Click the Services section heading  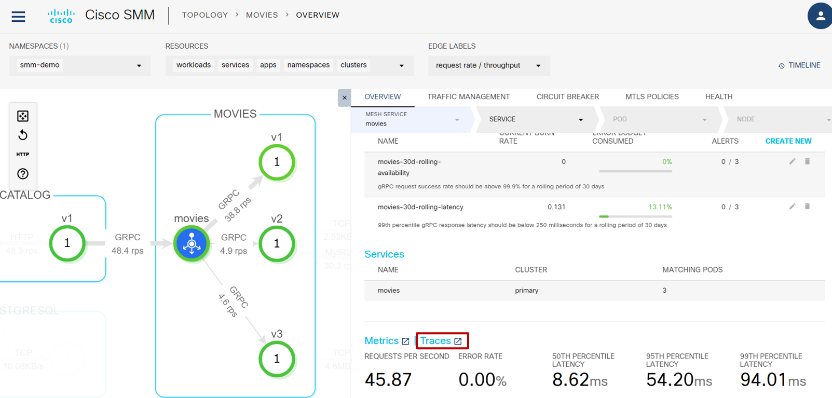point(384,254)
